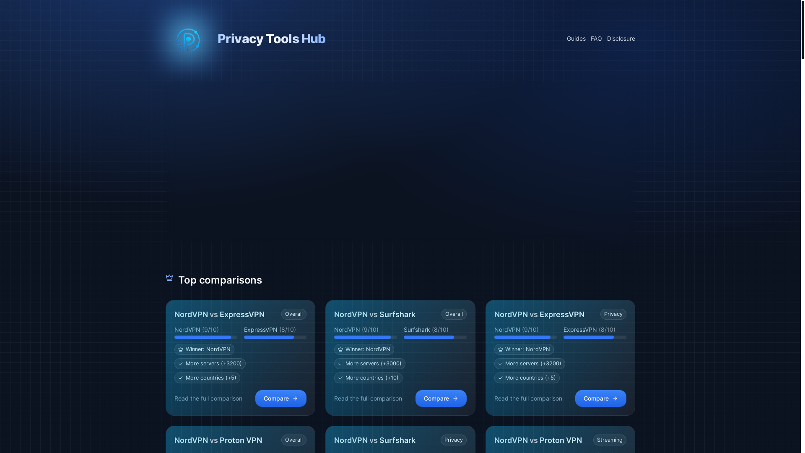The width and height of the screenshot is (805, 453).
Task: Click the Privacy Tools Hub logo icon
Action: (x=188, y=40)
